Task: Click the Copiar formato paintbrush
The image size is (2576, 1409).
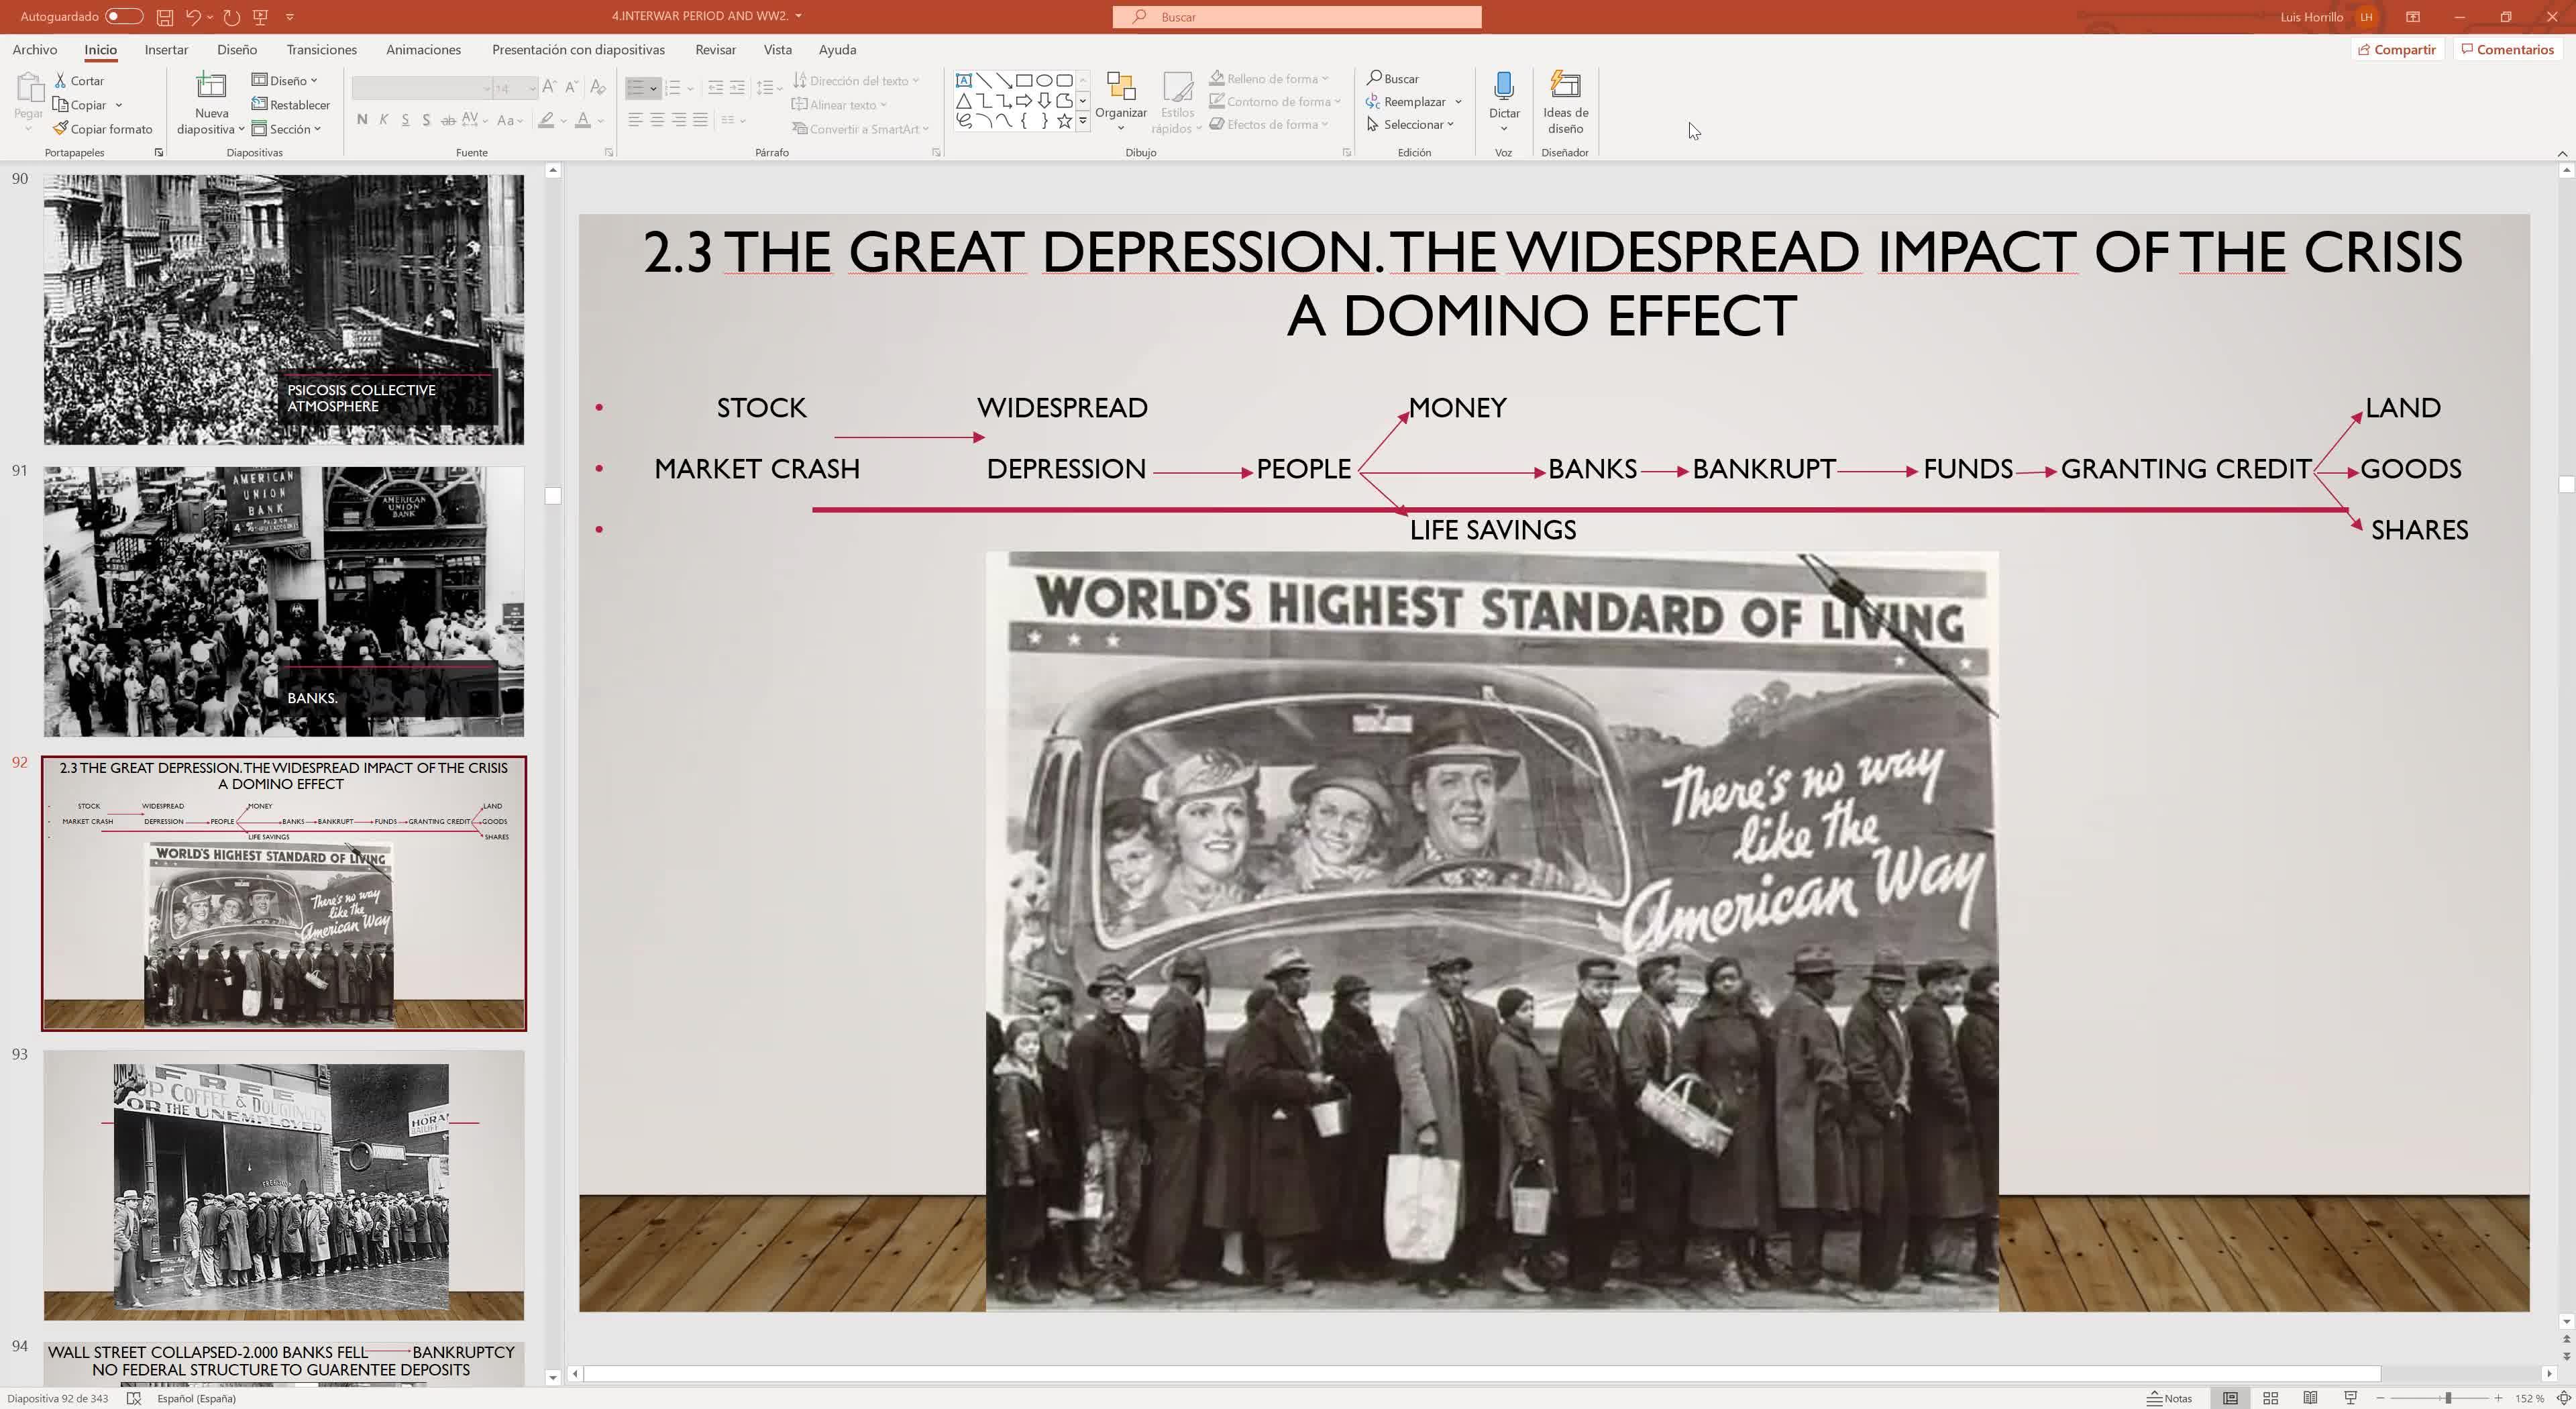Action: click(104, 129)
